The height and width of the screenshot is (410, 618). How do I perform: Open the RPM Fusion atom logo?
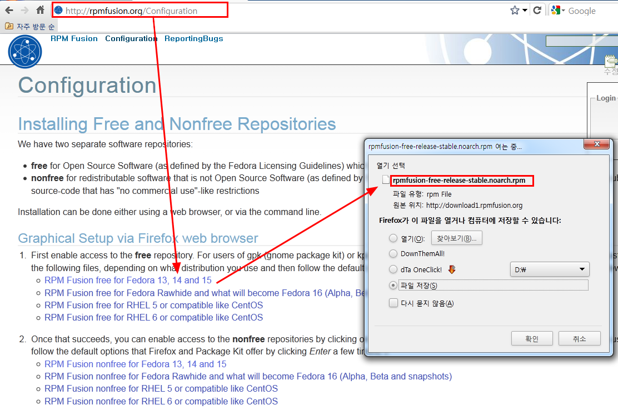[25, 51]
